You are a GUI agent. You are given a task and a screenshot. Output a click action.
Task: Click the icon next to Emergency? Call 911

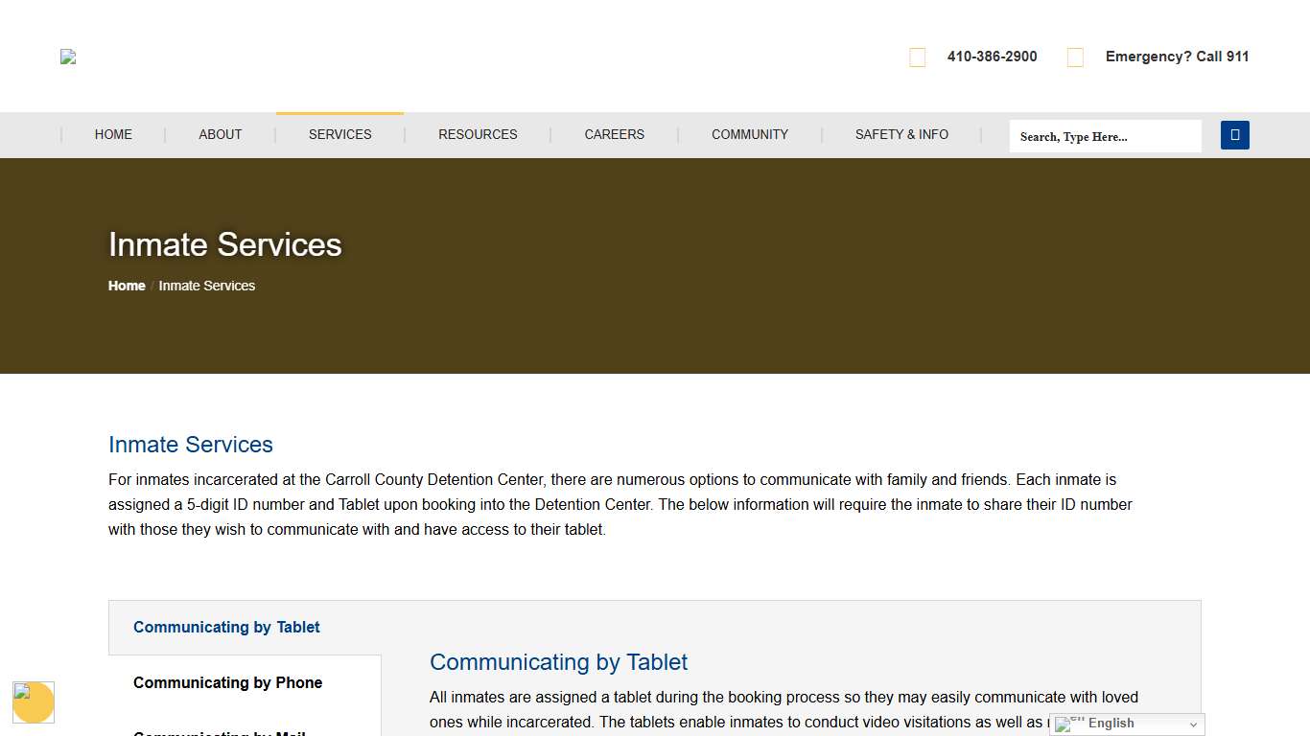click(x=1074, y=57)
